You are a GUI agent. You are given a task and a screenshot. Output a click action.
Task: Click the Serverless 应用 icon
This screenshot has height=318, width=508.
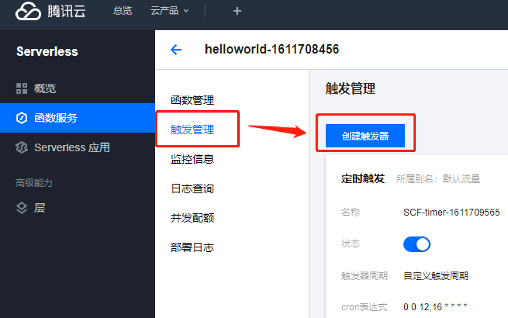tap(22, 147)
